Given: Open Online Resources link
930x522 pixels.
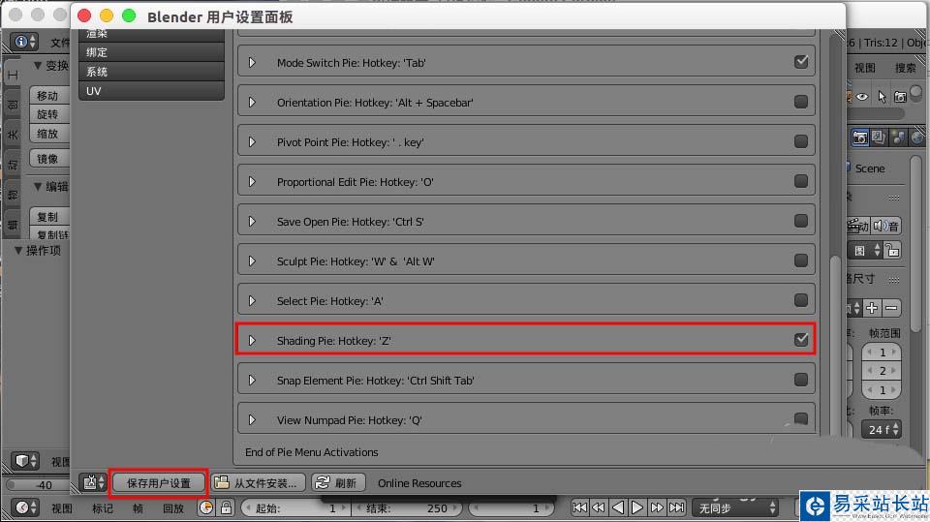Looking at the screenshot, I should (419, 483).
